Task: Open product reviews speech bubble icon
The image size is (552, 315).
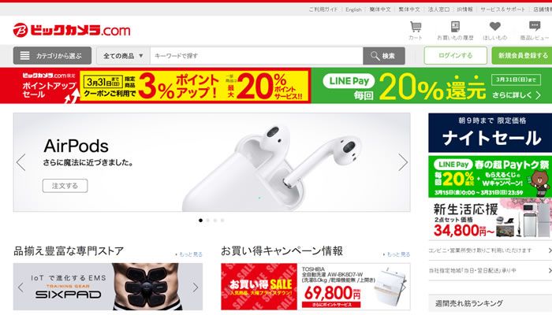Action: point(535,26)
